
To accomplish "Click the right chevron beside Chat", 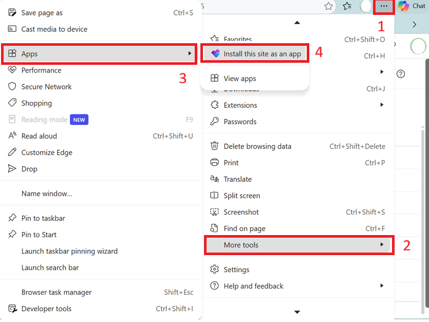I will pyautogui.click(x=415, y=25).
